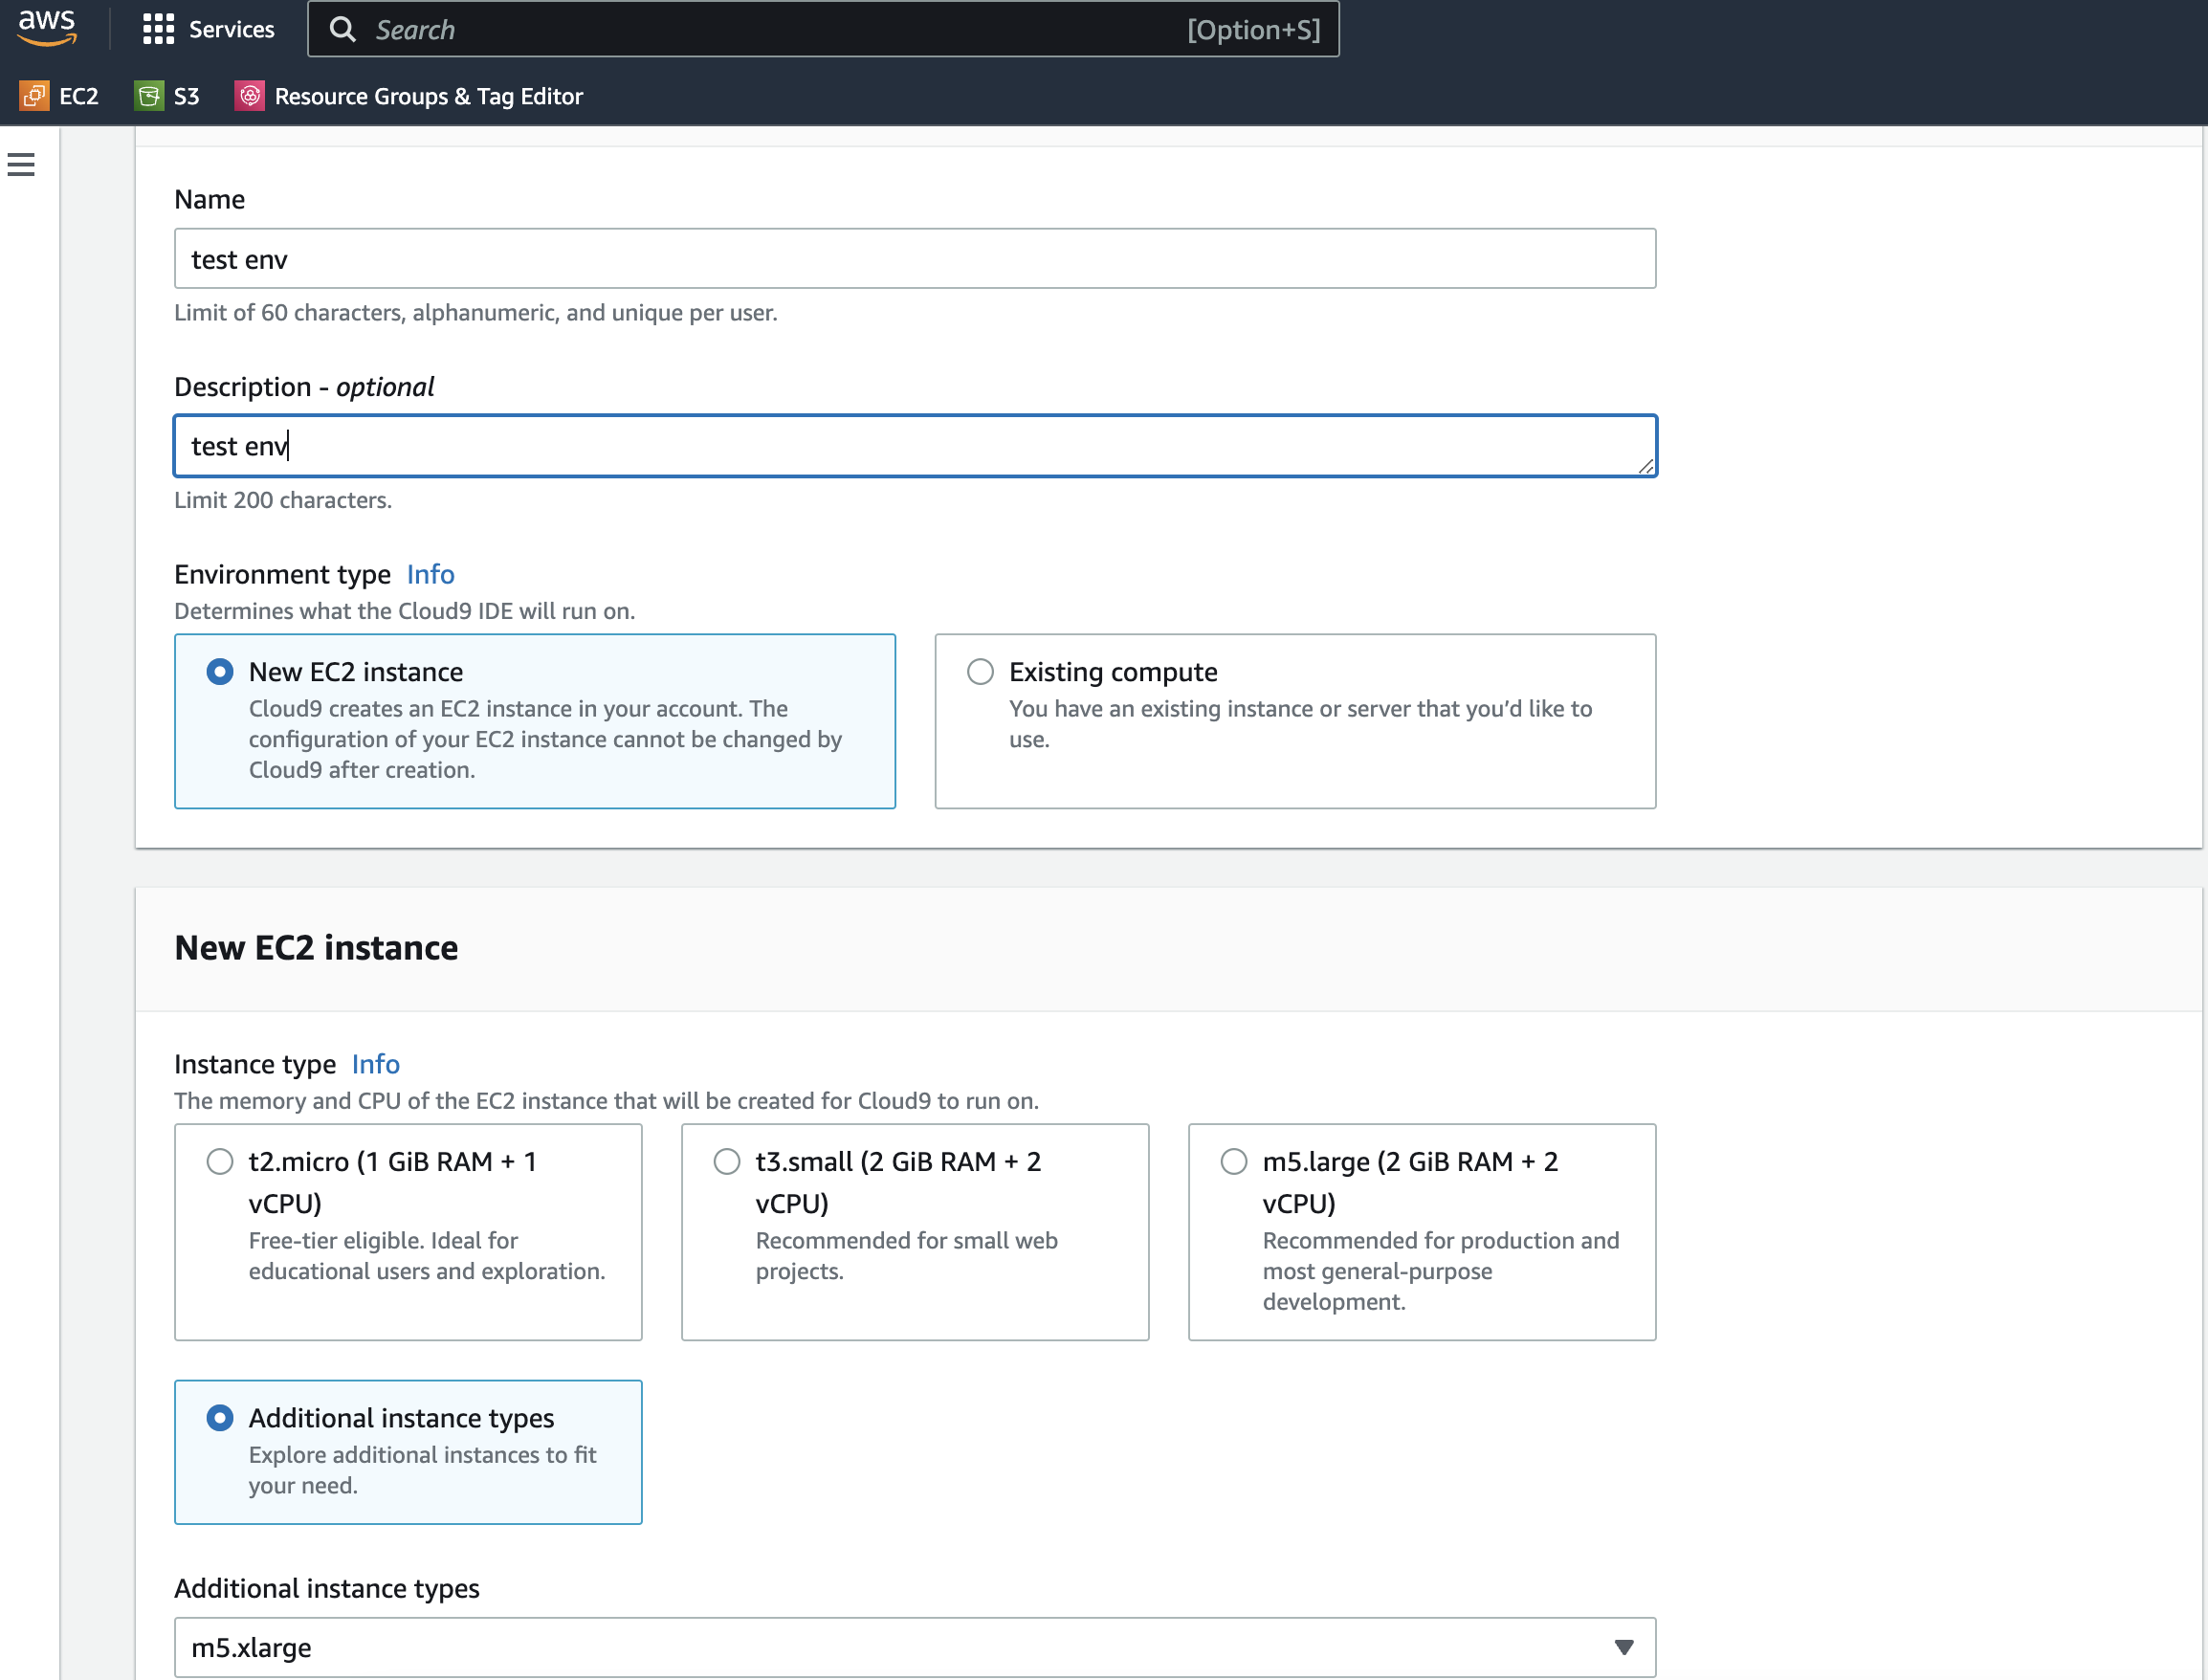Click the EC2 service shortcut icon
This screenshot has width=2208, height=1680.
[x=34, y=96]
